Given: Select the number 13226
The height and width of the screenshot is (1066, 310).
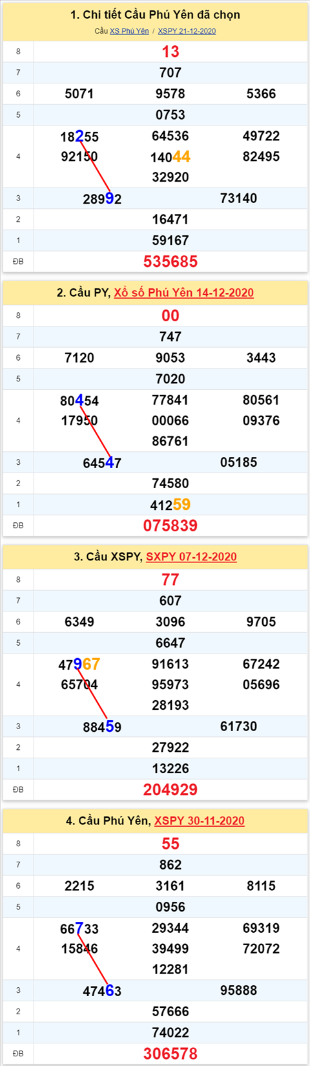Looking at the screenshot, I should [170, 769].
